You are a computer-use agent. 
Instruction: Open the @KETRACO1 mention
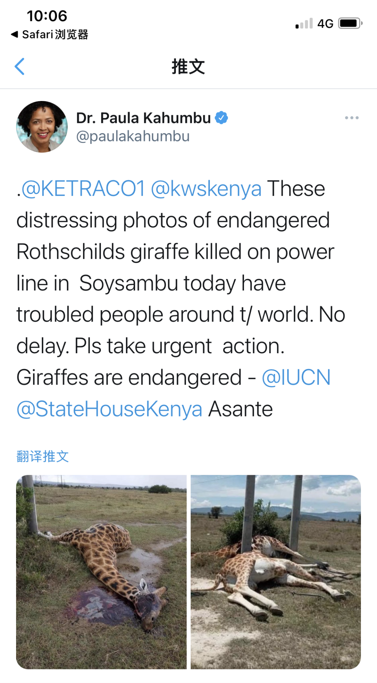point(83,189)
